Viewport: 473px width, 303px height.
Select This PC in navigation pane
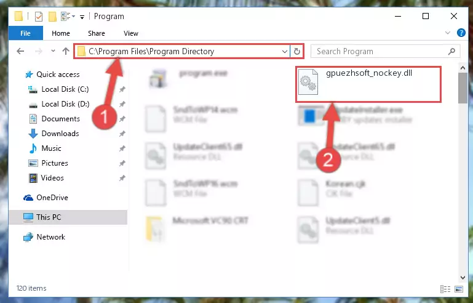[49, 217]
